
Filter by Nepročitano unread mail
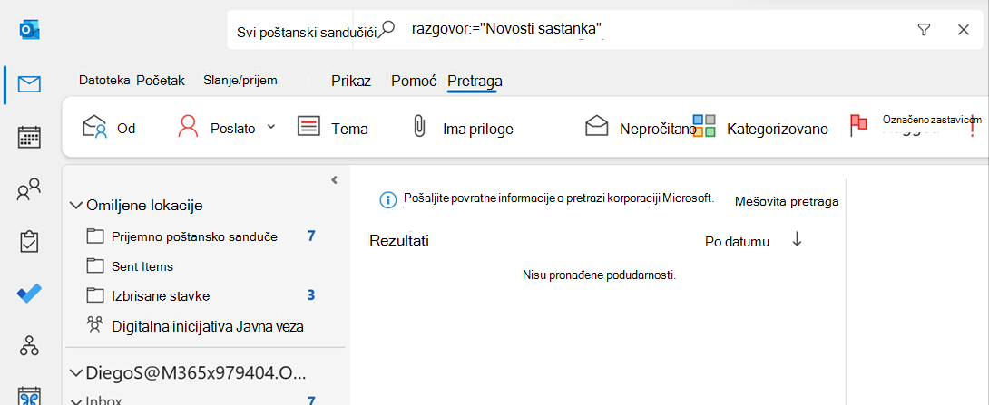640,129
